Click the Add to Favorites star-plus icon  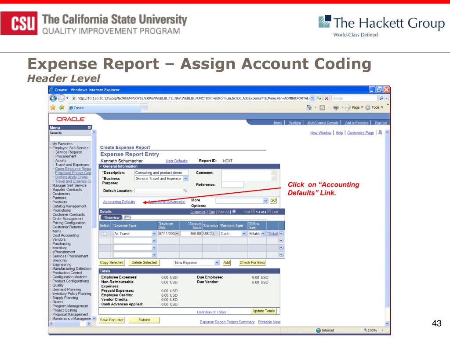coord(62,107)
